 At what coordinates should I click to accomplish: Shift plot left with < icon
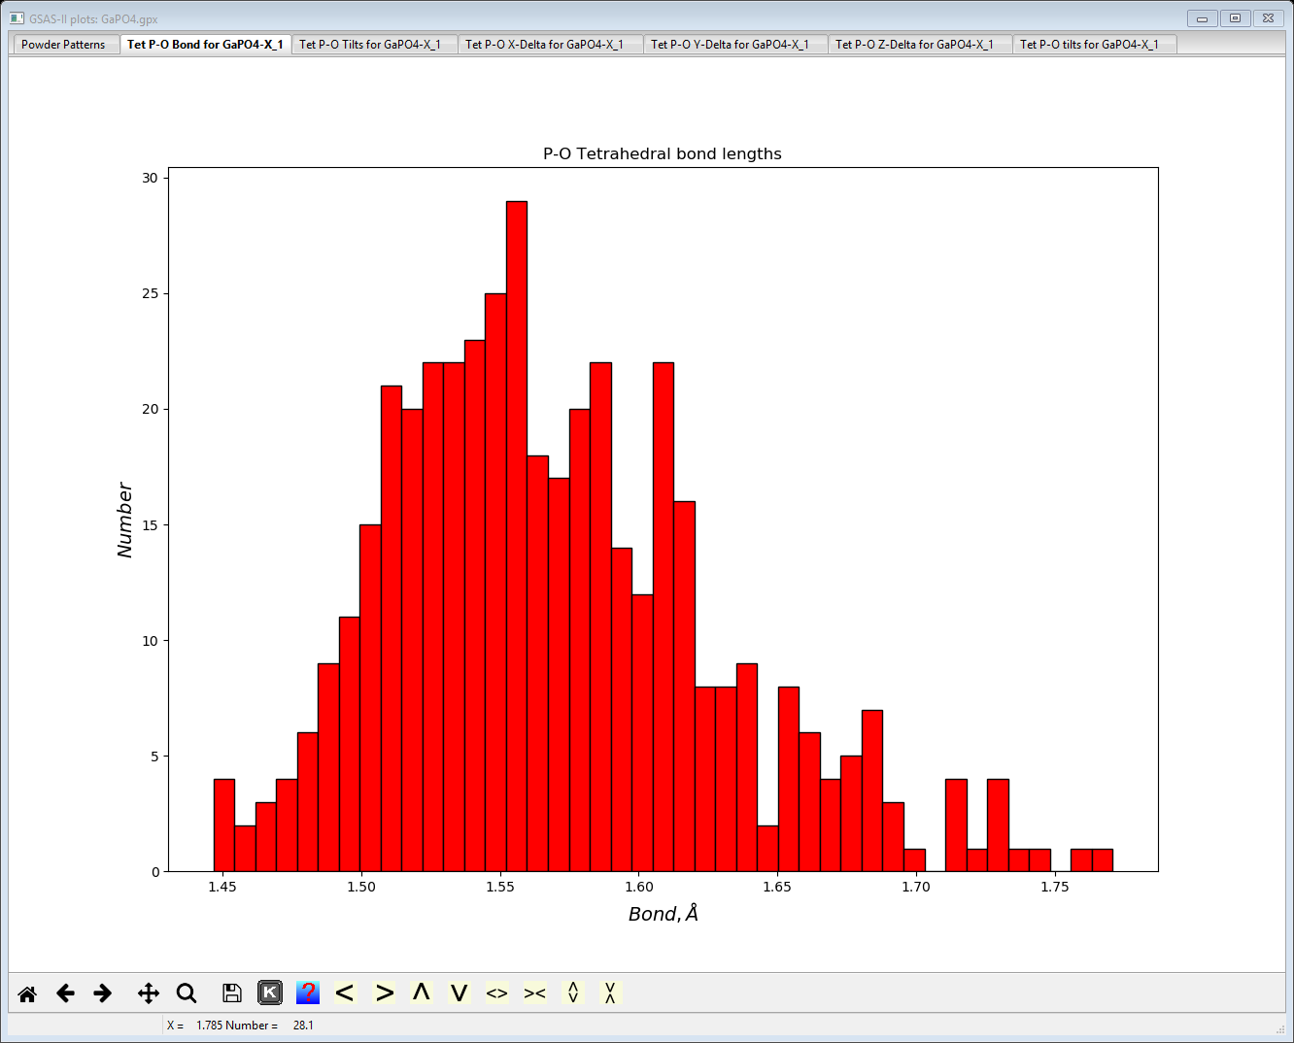point(345,993)
